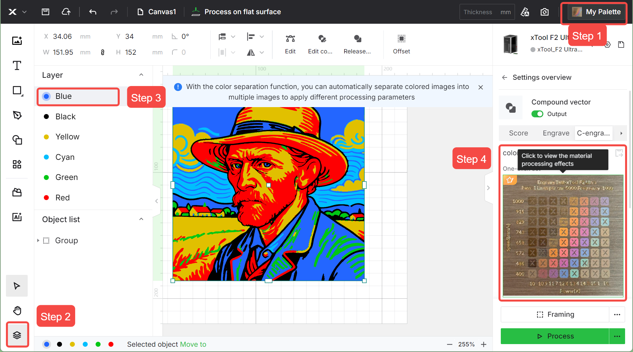Open the material shapes icon beside Thickness

(x=525, y=12)
